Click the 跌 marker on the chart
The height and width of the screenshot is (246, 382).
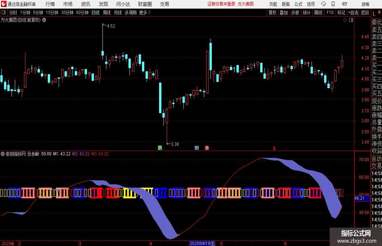(x=160, y=147)
